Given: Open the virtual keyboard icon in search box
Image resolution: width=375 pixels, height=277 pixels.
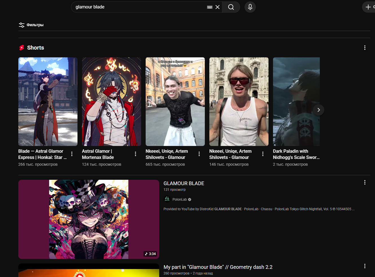Looking at the screenshot, I should (x=210, y=7).
